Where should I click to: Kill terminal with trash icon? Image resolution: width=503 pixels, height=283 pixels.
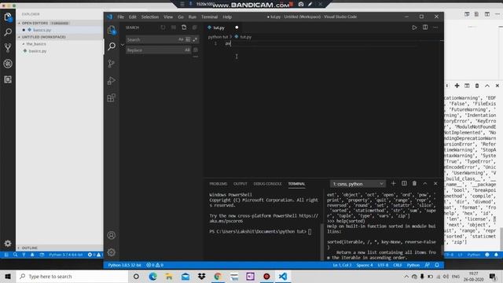[x=414, y=183]
